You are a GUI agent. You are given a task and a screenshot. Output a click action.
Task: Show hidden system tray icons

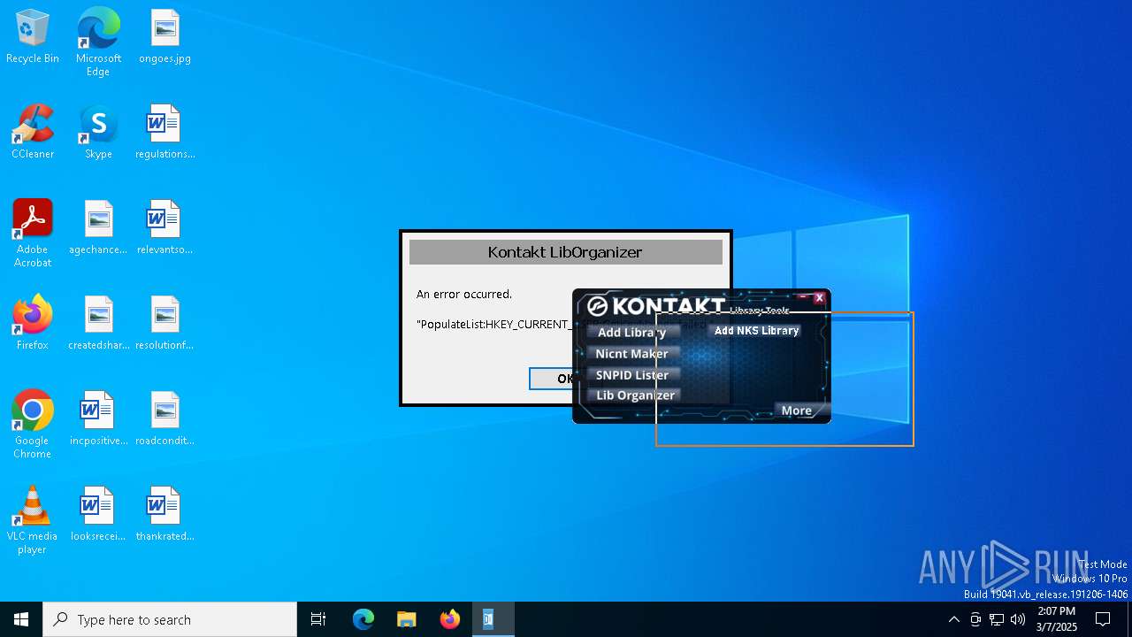pyautogui.click(x=953, y=619)
